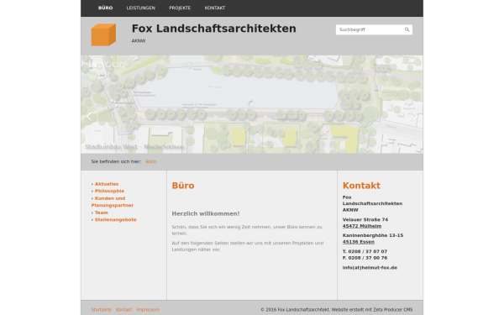Advance slideshow with the right arrow

(415, 116)
